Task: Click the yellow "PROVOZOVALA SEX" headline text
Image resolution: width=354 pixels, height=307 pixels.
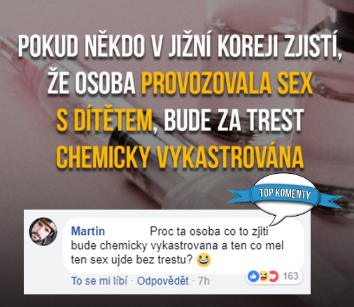Action: coord(227,83)
